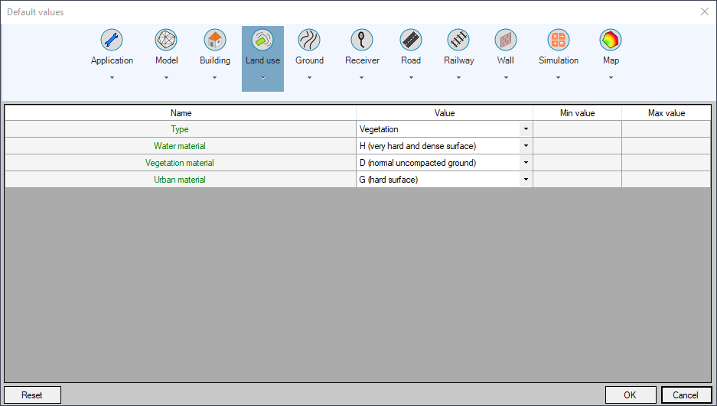This screenshot has height=406, width=717.
Task: Select the Simulation calculator icon
Action: point(559,41)
